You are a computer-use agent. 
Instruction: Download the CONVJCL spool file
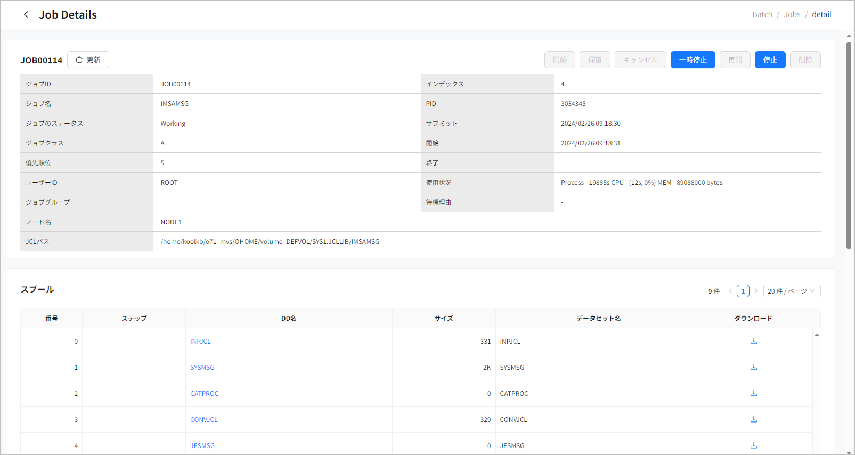pyautogui.click(x=753, y=419)
